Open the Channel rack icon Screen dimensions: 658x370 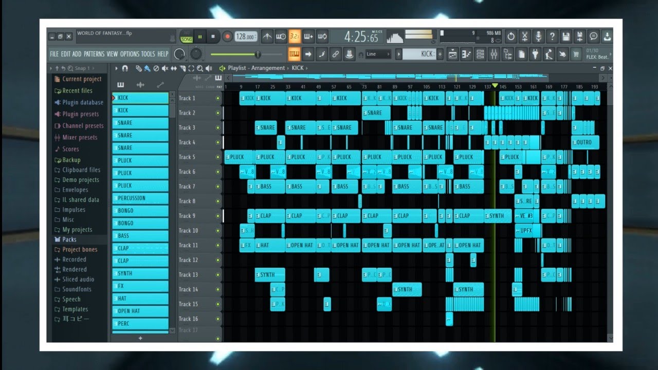pos(480,54)
